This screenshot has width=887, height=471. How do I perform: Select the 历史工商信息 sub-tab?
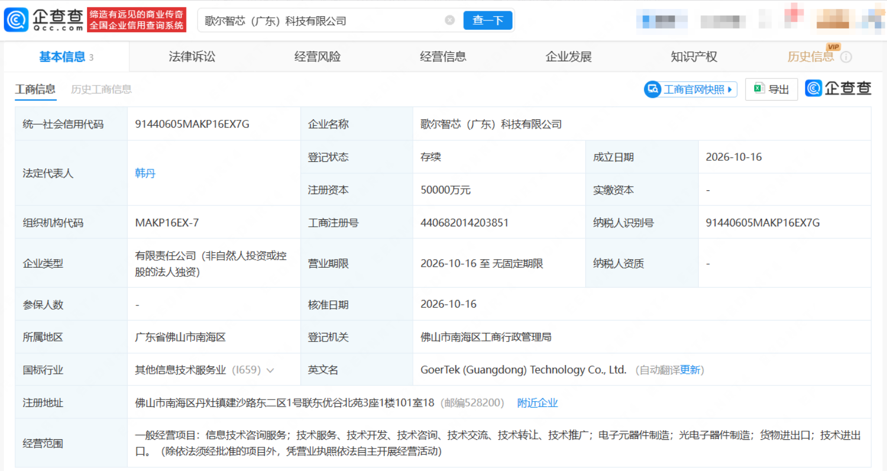tap(101, 89)
